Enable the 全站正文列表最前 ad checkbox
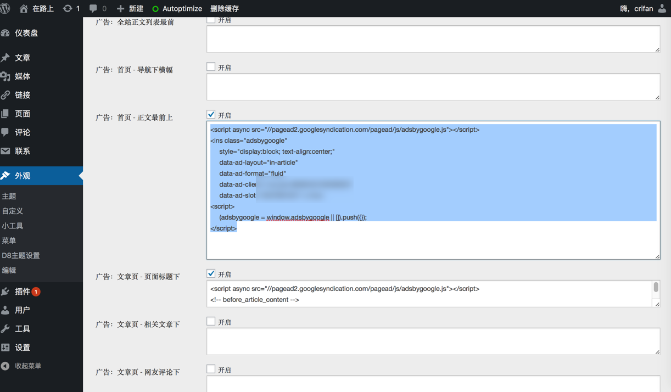This screenshot has width=671, height=392. tap(211, 19)
